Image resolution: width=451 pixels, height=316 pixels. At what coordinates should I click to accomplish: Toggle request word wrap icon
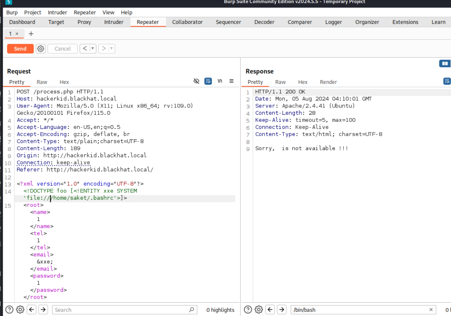(208, 81)
